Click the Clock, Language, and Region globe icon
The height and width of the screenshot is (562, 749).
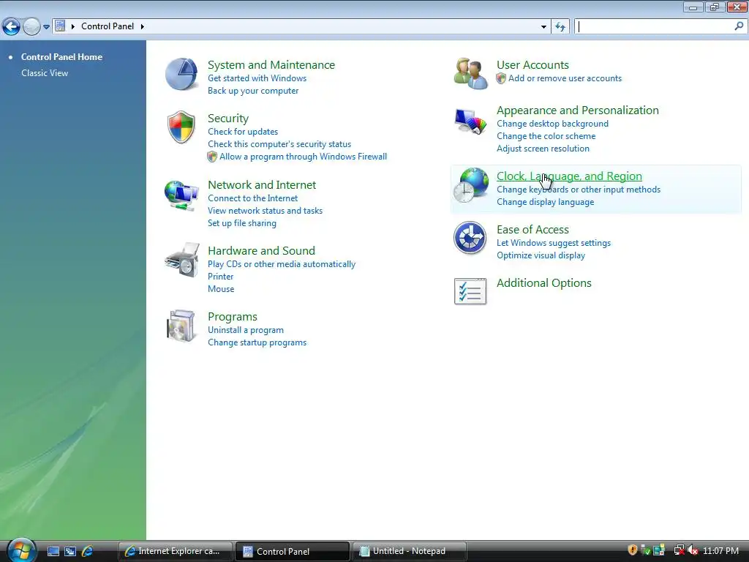[x=471, y=185]
